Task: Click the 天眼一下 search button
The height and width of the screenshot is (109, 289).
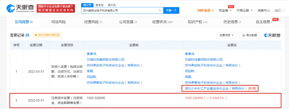Action: (171, 10)
